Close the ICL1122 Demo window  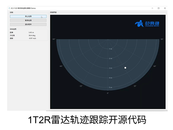pyautogui.click(x=165, y=8)
